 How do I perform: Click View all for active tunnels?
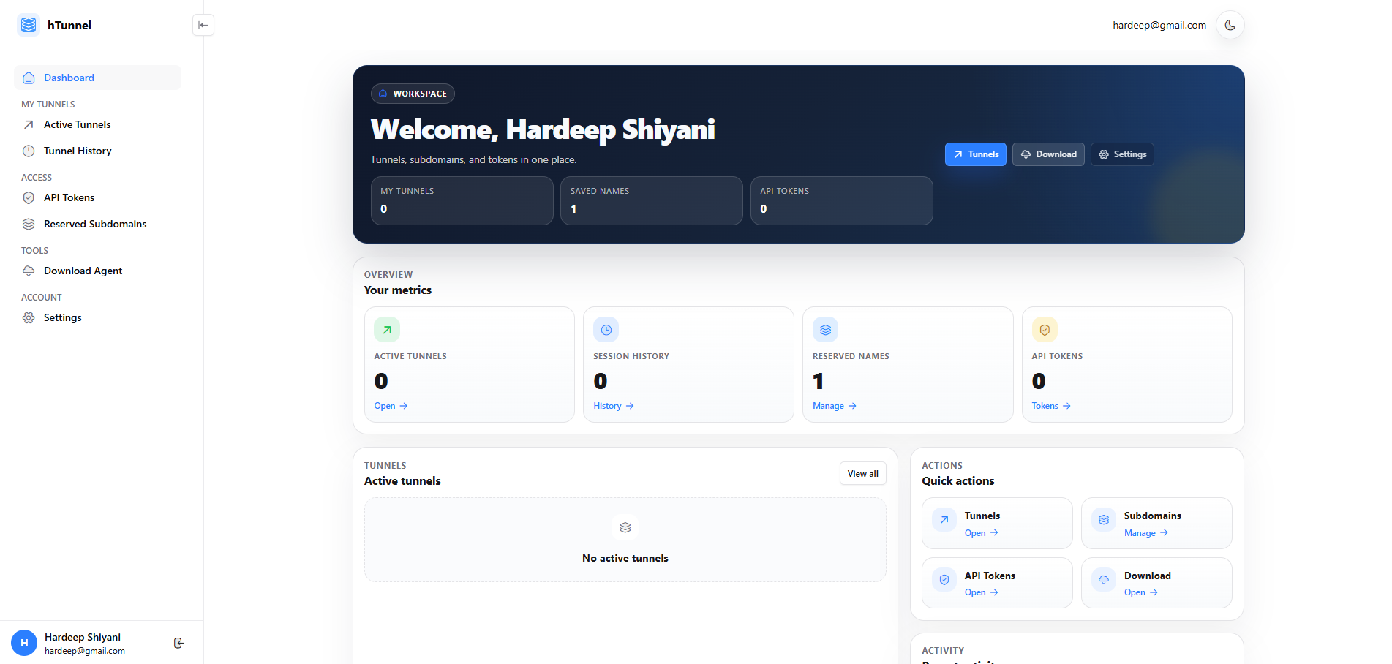click(x=862, y=473)
